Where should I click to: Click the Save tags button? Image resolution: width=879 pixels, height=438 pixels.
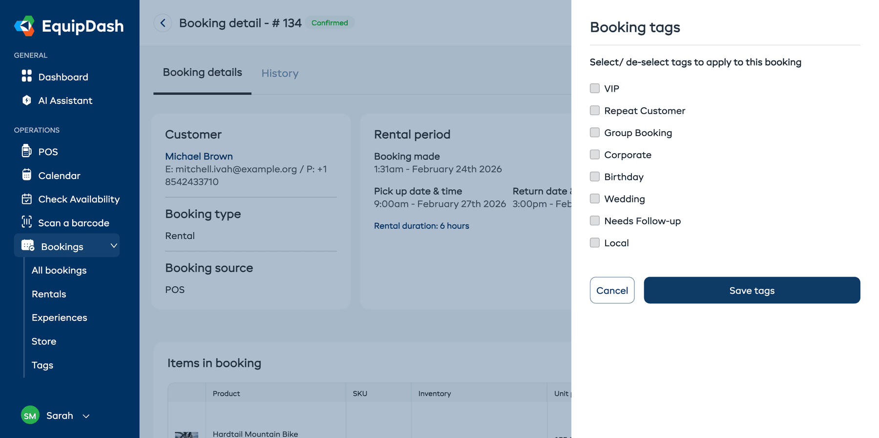pos(752,290)
